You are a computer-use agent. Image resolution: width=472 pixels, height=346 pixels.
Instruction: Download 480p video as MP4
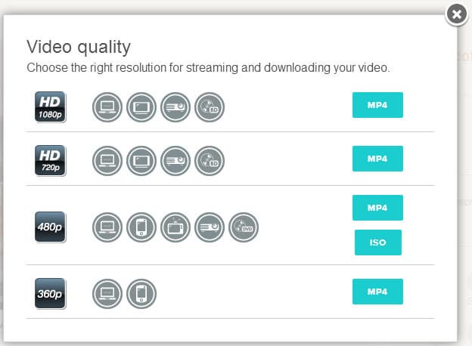tap(377, 208)
